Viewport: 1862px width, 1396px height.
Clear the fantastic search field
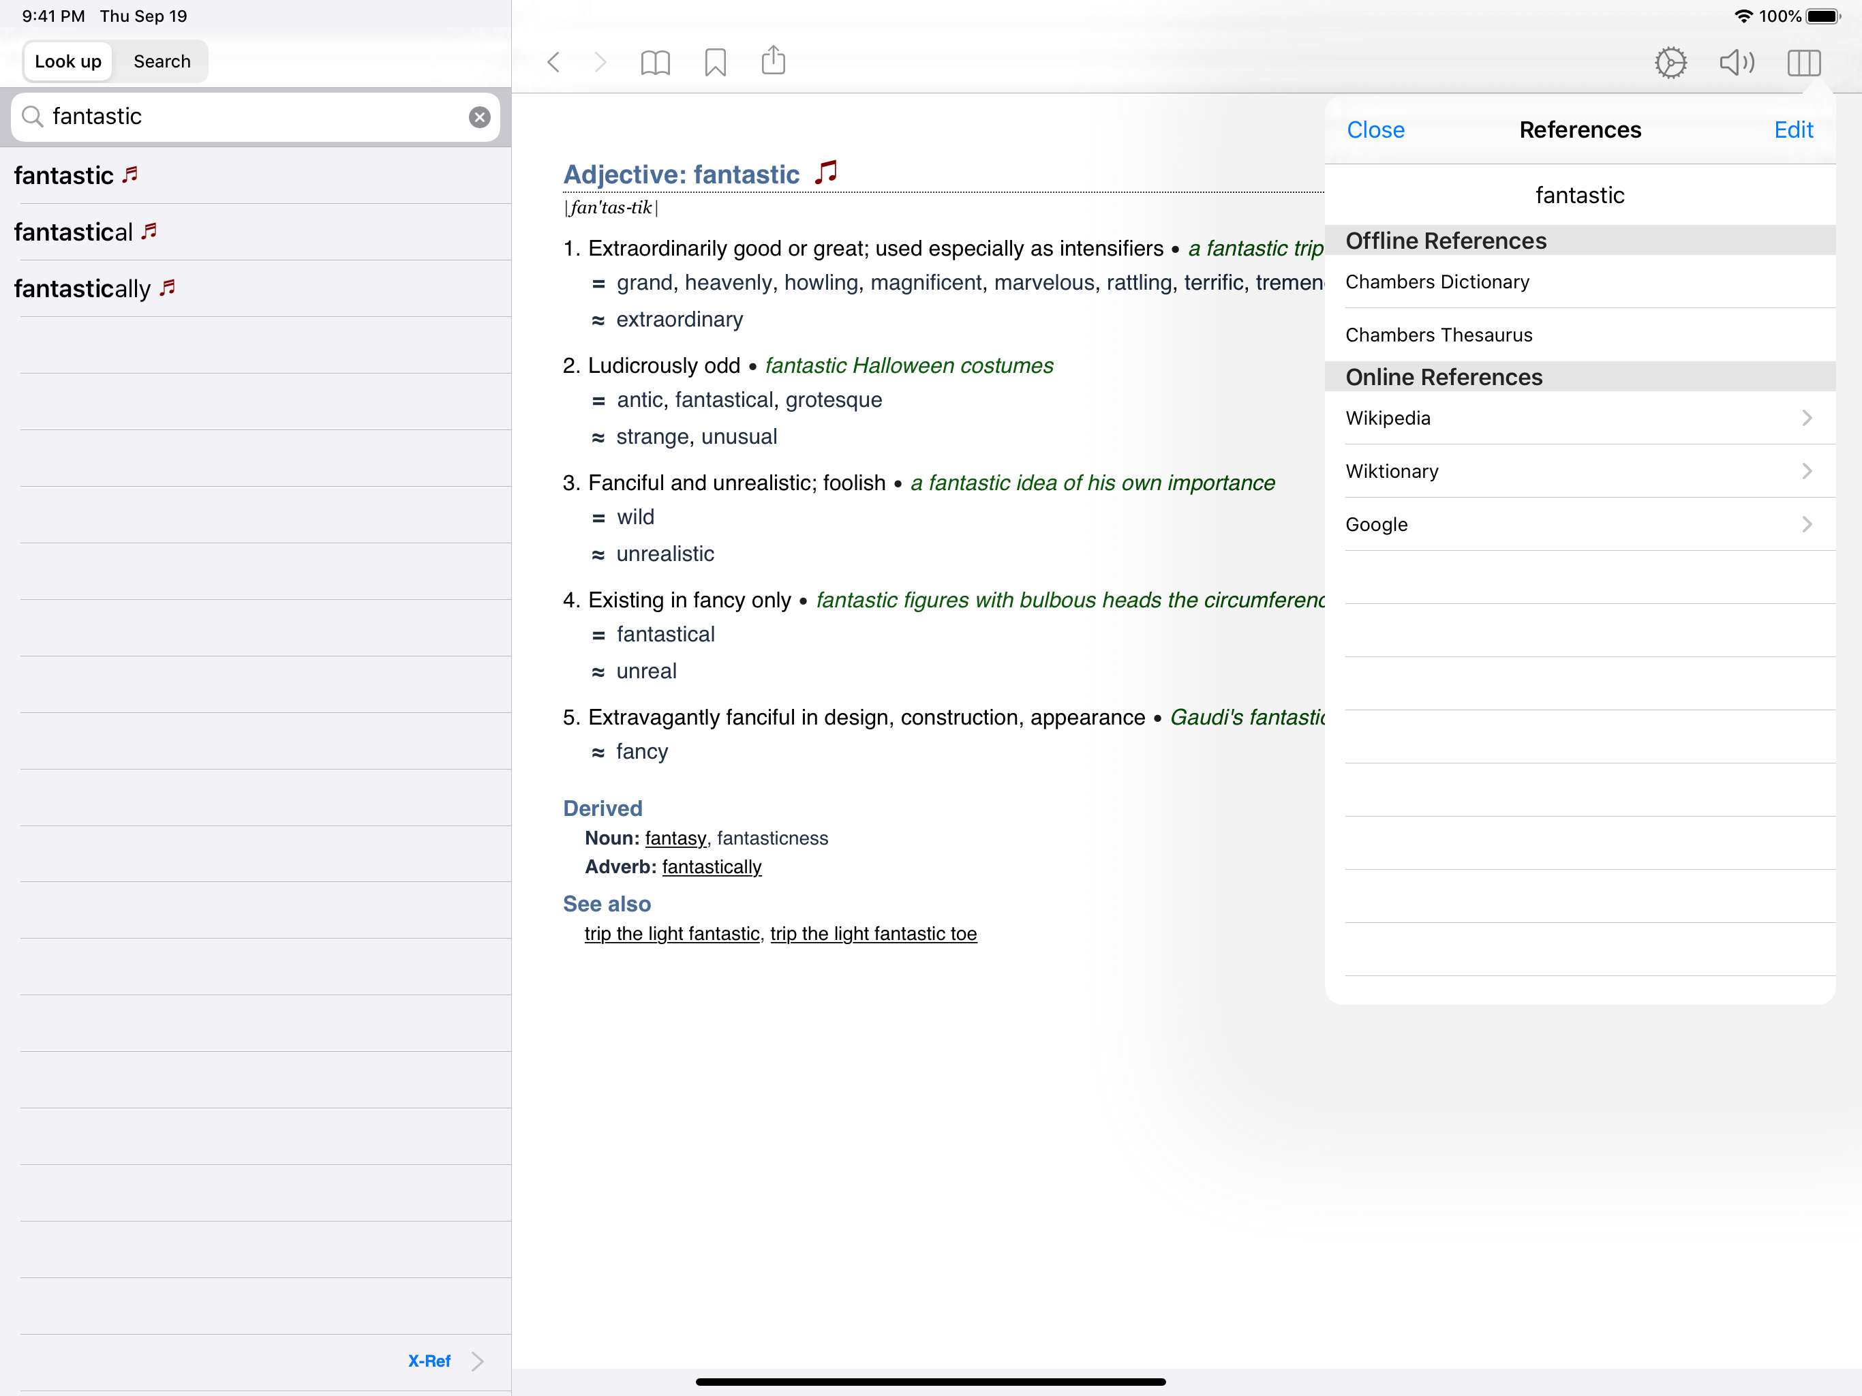(x=479, y=117)
